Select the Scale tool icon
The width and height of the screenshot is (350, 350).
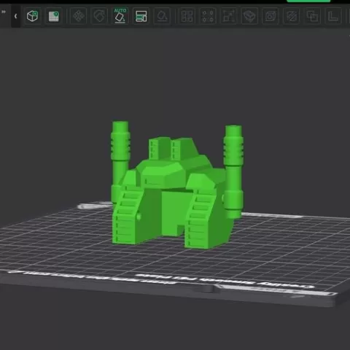click(228, 16)
